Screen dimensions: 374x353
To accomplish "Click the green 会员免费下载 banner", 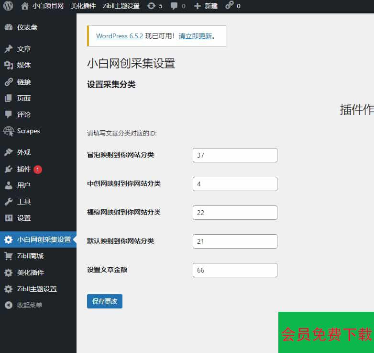I will (x=326, y=332).
